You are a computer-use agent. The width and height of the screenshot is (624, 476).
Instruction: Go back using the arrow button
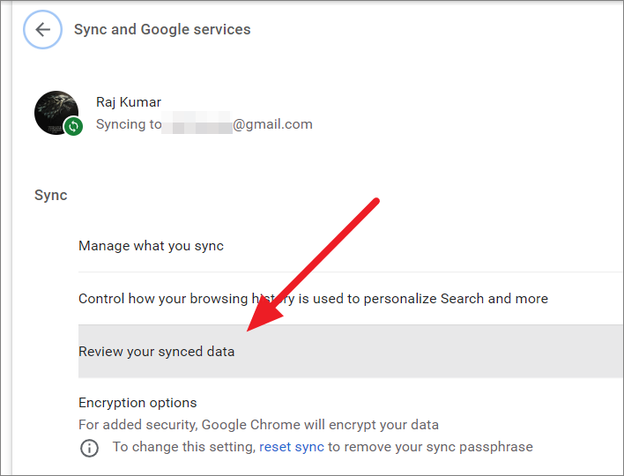[42, 29]
